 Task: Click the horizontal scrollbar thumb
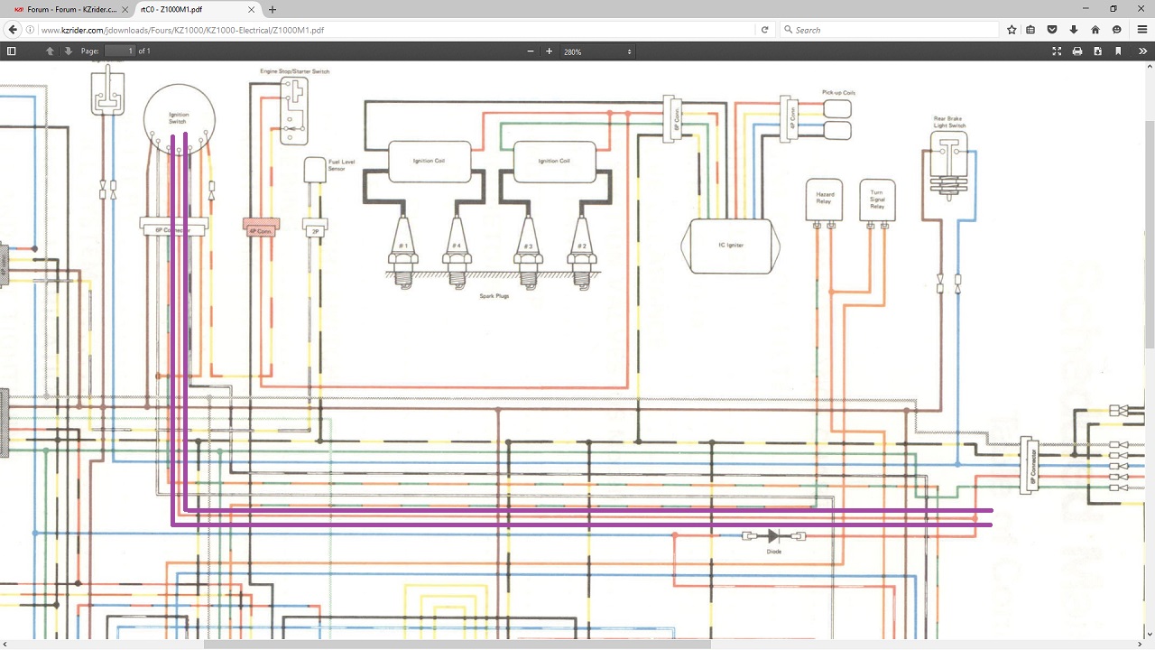[457, 645]
